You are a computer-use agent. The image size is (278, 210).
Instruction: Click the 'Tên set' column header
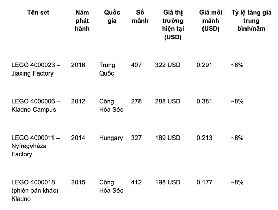click(x=38, y=13)
